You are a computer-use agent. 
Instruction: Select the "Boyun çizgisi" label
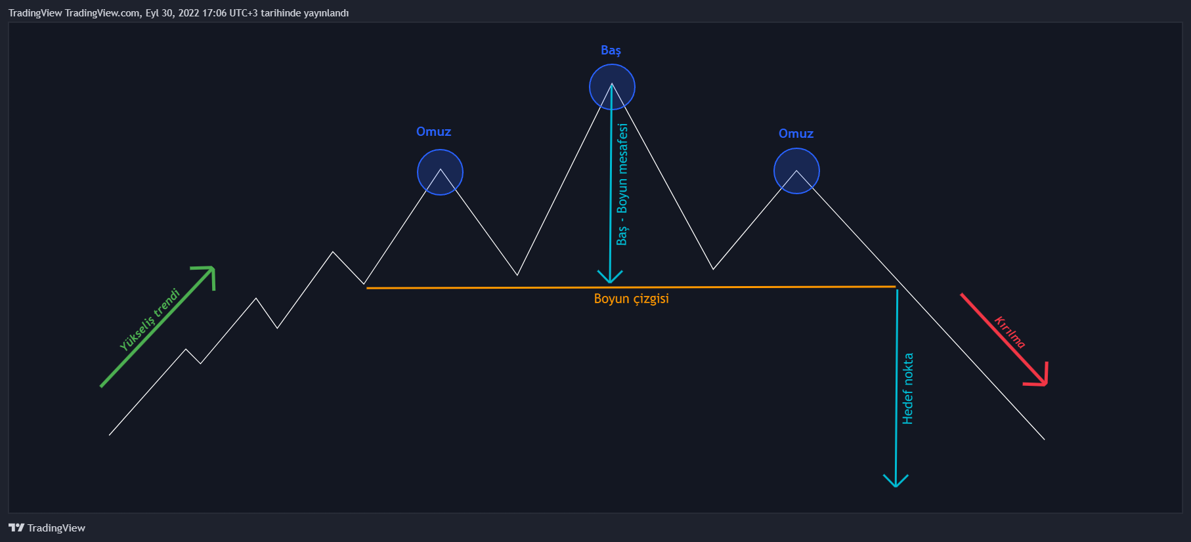point(631,299)
